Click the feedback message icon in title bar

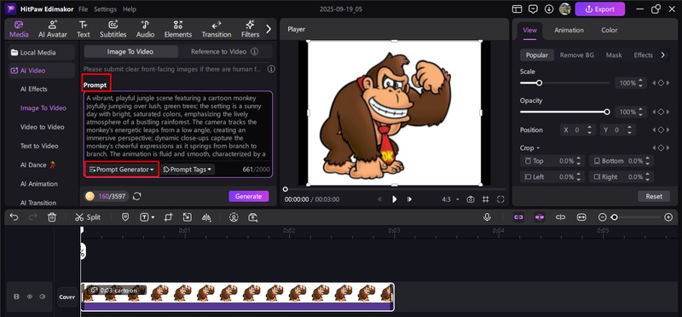(x=533, y=9)
